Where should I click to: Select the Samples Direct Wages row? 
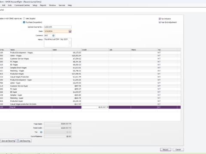pyautogui.click(x=90, y=68)
